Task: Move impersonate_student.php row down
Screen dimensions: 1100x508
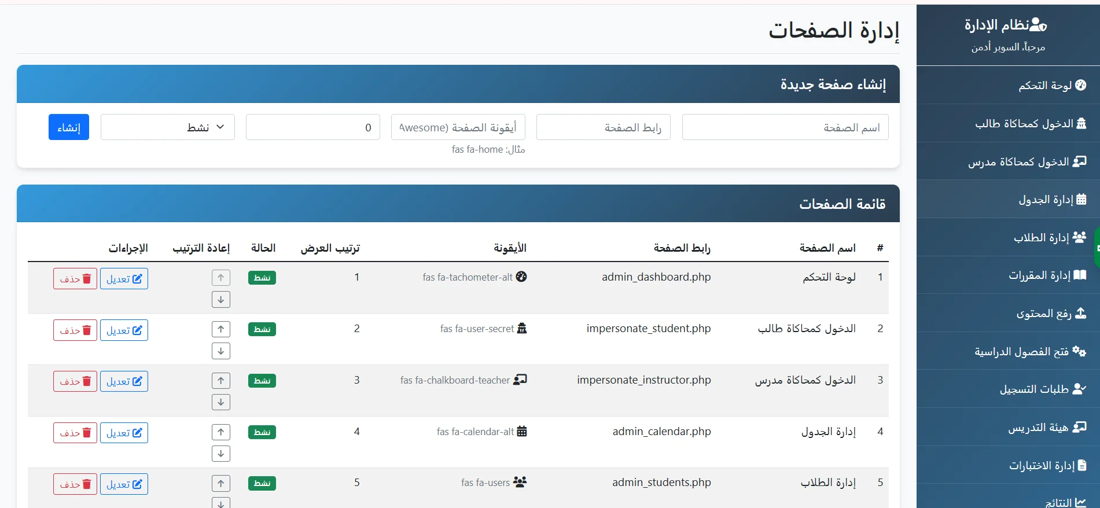Action: pyautogui.click(x=221, y=351)
